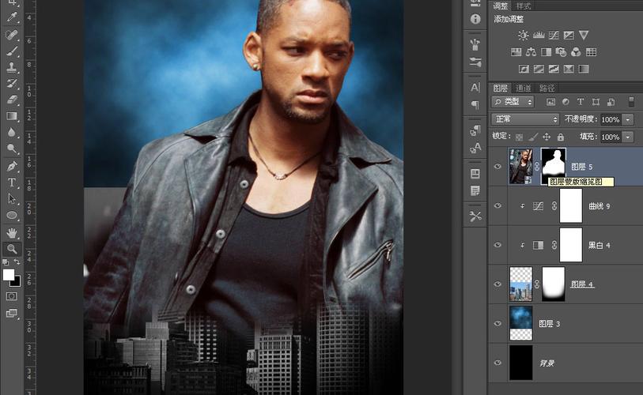Open the Info panel icon in the dock
This screenshot has width=643, height=395.
[x=475, y=19]
